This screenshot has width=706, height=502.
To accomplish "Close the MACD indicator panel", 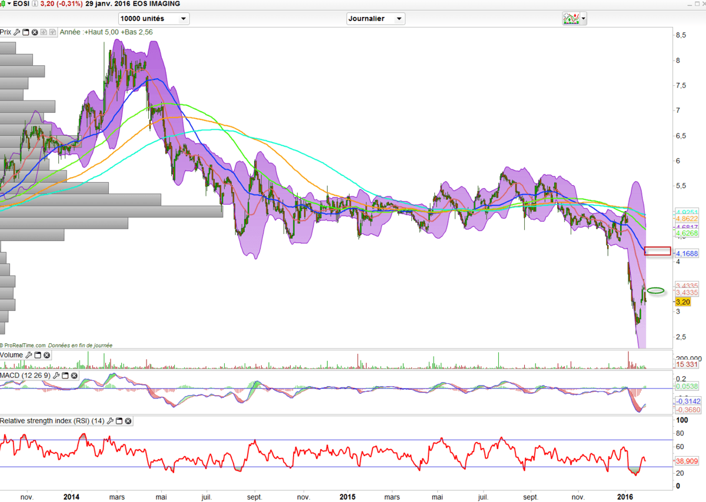I will click(x=75, y=375).
